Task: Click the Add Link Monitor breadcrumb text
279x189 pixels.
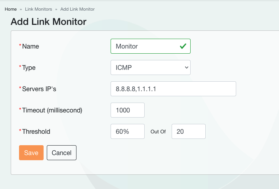Action: [x=77, y=9]
